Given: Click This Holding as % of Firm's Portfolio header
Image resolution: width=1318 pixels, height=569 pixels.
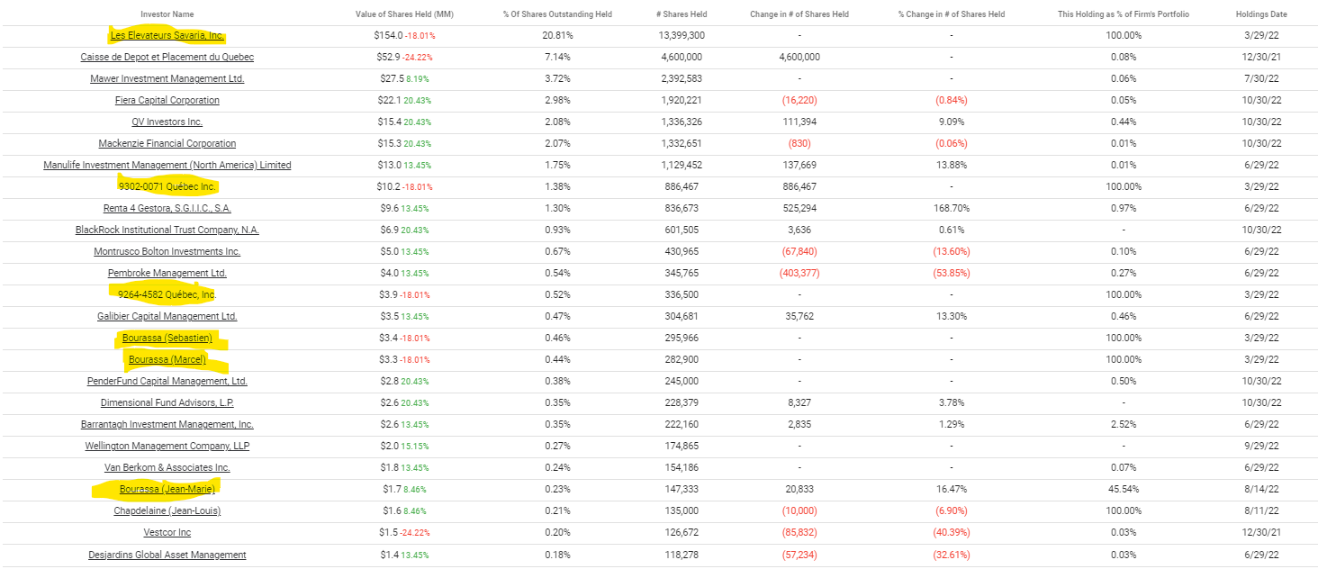Looking at the screenshot, I should pyautogui.click(x=1123, y=14).
